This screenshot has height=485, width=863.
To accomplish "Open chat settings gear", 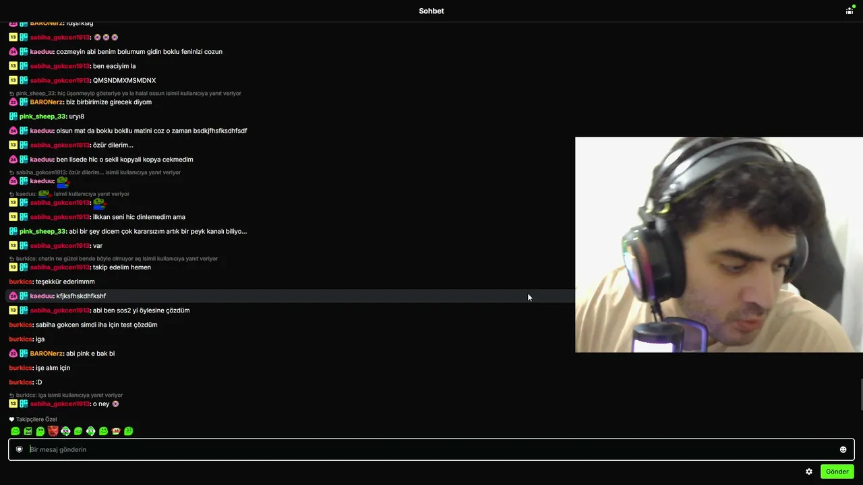I will point(809,472).
